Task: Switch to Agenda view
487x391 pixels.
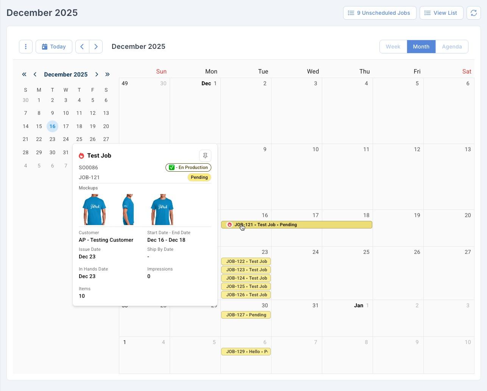Action: pos(451,47)
